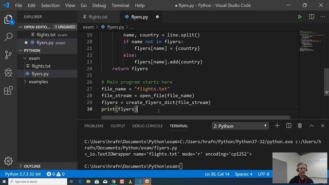This screenshot has height=185, width=329.
Task: Click the editor horizontal scrollbar
Action: (196, 117)
